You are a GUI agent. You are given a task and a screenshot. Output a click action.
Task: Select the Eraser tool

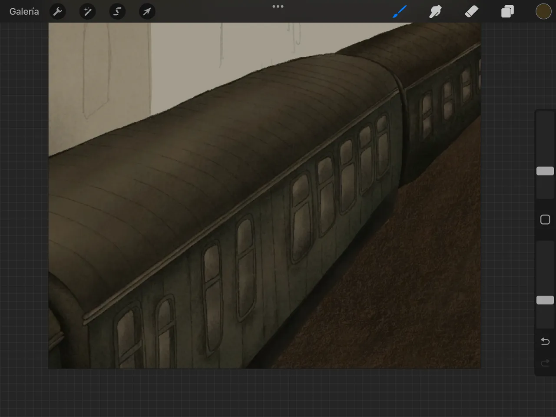click(471, 11)
